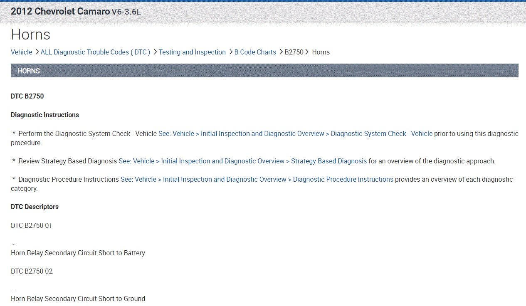Click chevron before B2750 breadcrumb
The height and width of the screenshot is (306, 526).
click(x=281, y=52)
